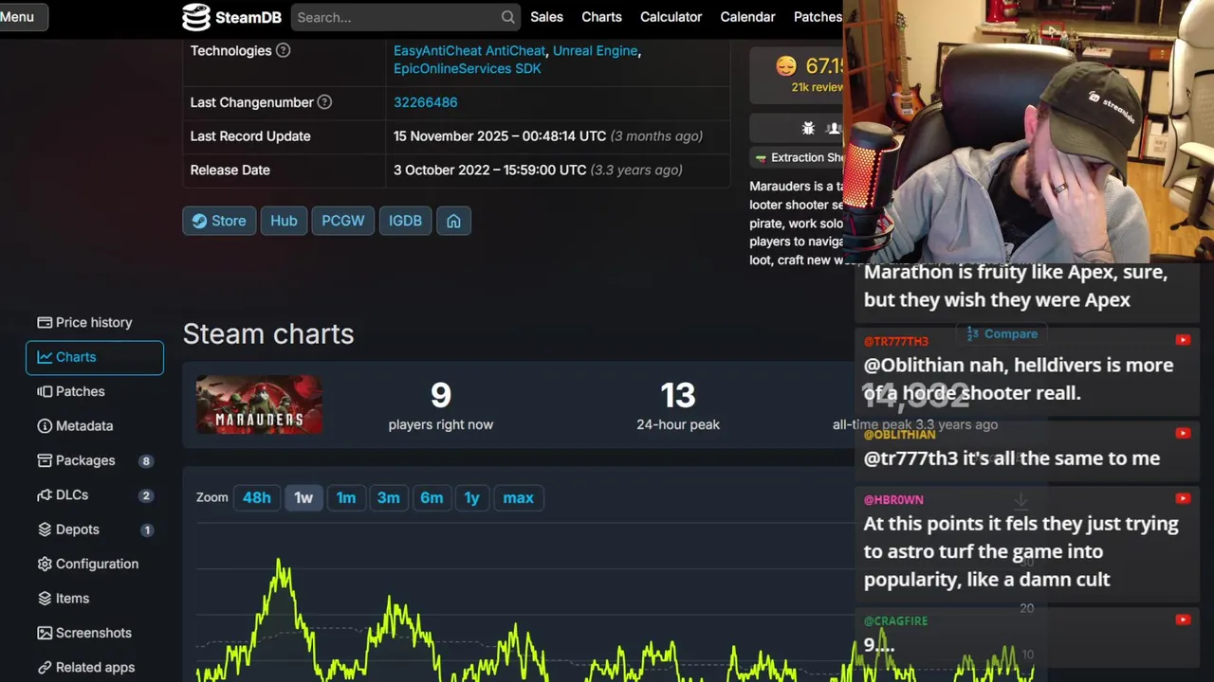Click the SteamDB logo
1214x682 pixels.
coord(233,17)
